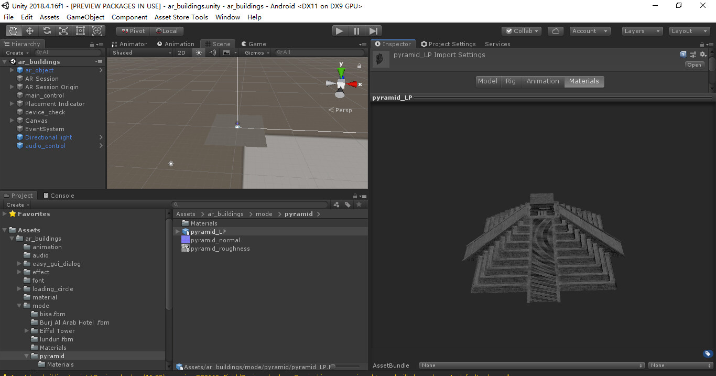The height and width of the screenshot is (376, 716).
Task: Select the Rect transform tool
Action: (80, 31)
